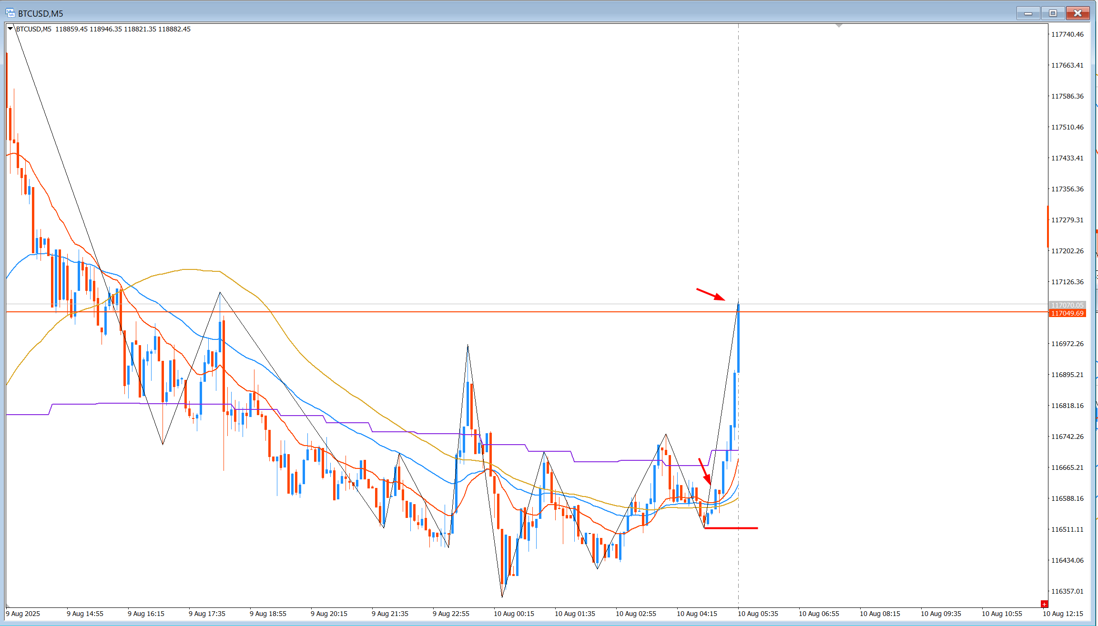Click the 10 Aug 10:55 time label
Screen dimensions: 1098x626
click(x=1002, y=614)
